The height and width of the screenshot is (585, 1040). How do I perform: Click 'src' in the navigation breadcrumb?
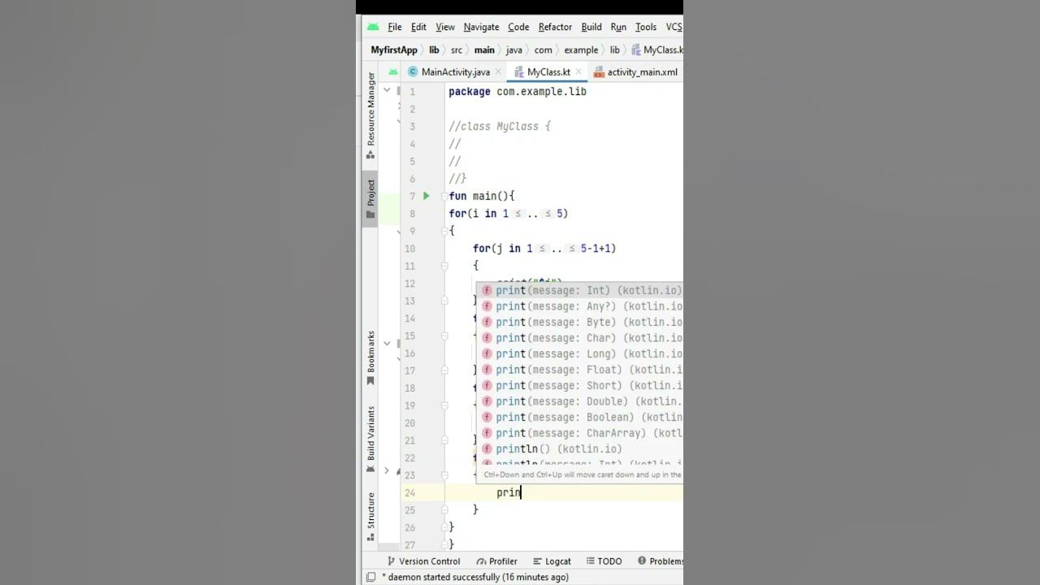[x=457, y=50]
